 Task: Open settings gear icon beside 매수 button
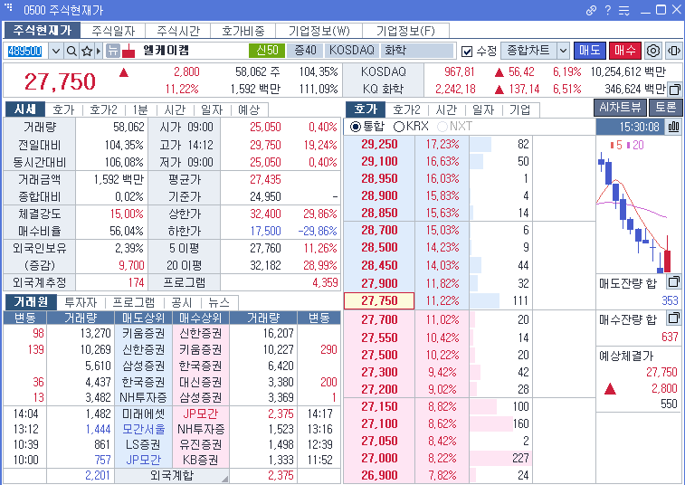coord(653,51)
